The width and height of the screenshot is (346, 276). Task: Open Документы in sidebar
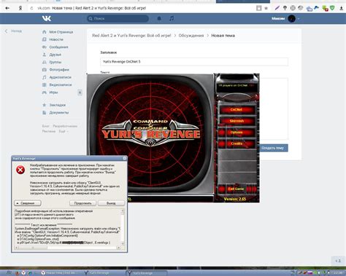[x=59, y=112]
